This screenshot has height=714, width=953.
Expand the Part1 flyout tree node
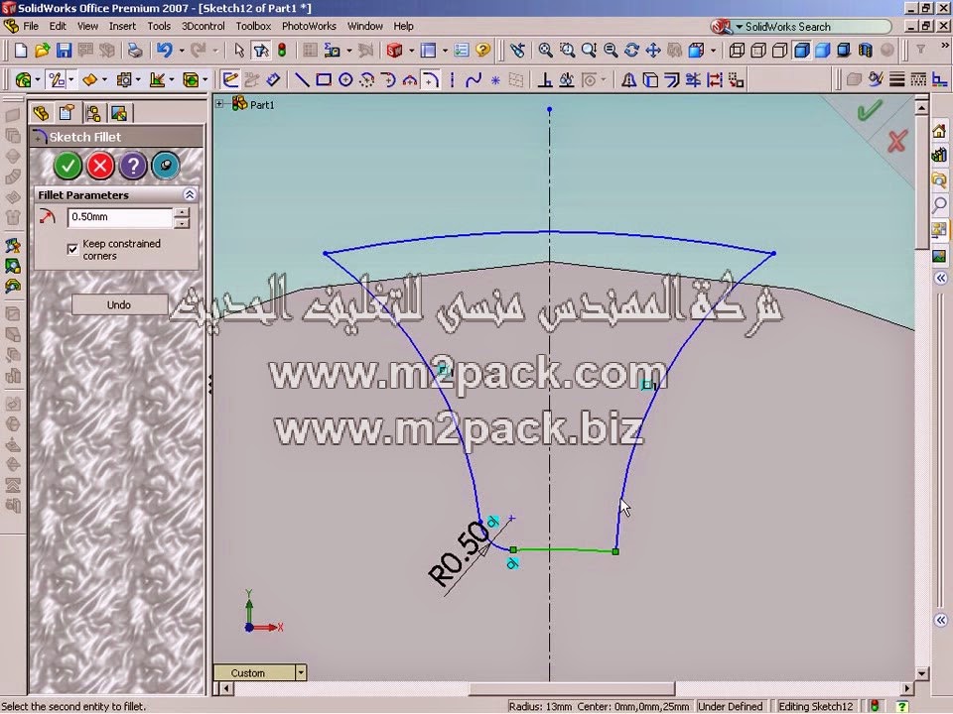point(219,104)
